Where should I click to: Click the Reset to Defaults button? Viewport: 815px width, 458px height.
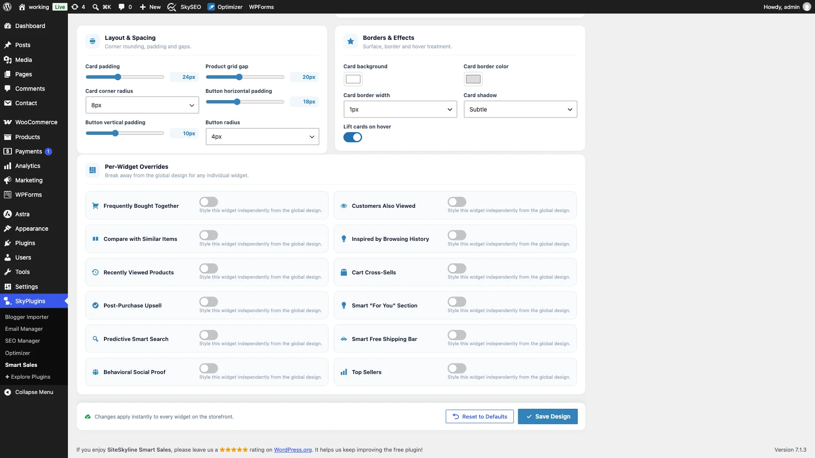(x=480, y=416)
